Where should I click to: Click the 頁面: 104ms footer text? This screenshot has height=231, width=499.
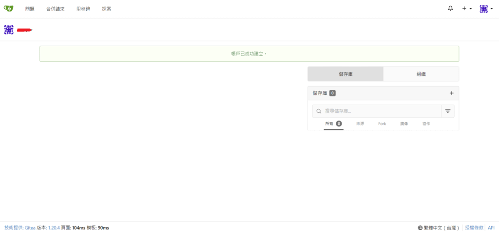coord(74,228)
